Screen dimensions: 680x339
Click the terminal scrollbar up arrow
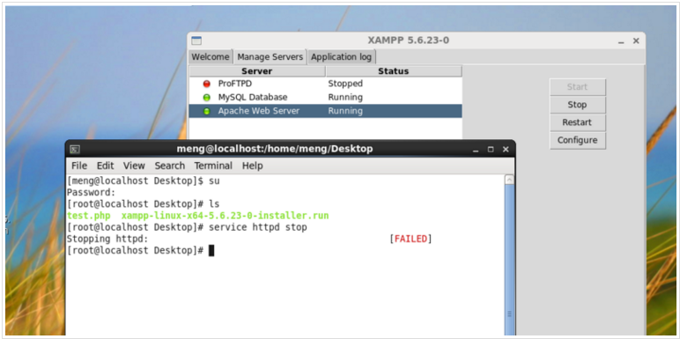(510, 180)
